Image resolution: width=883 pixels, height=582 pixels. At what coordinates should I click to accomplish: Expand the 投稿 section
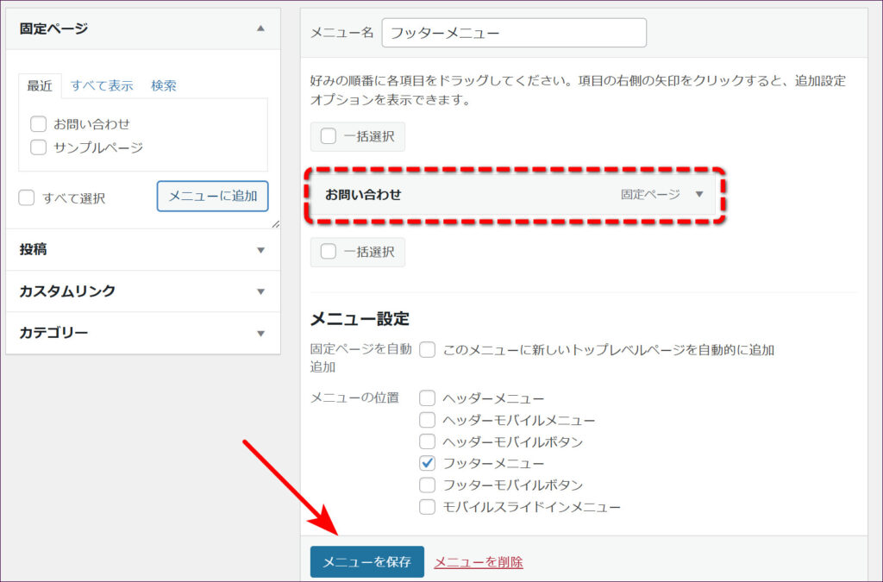click(x=260, y=250)
